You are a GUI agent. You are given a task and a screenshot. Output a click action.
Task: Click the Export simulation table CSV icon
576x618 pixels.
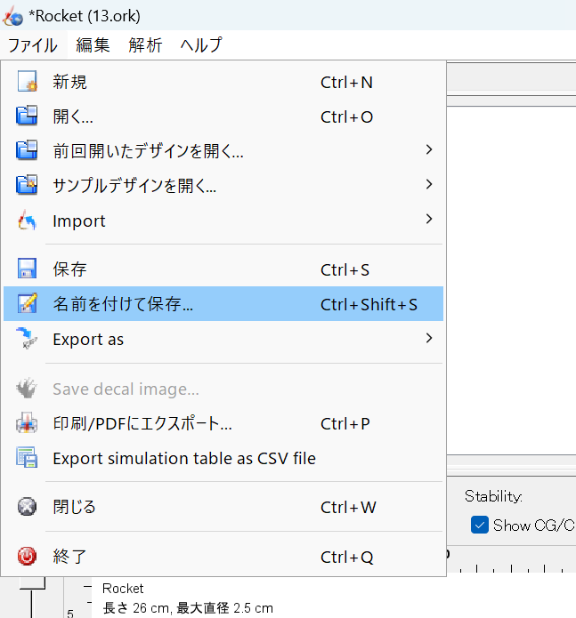(28, 459)
